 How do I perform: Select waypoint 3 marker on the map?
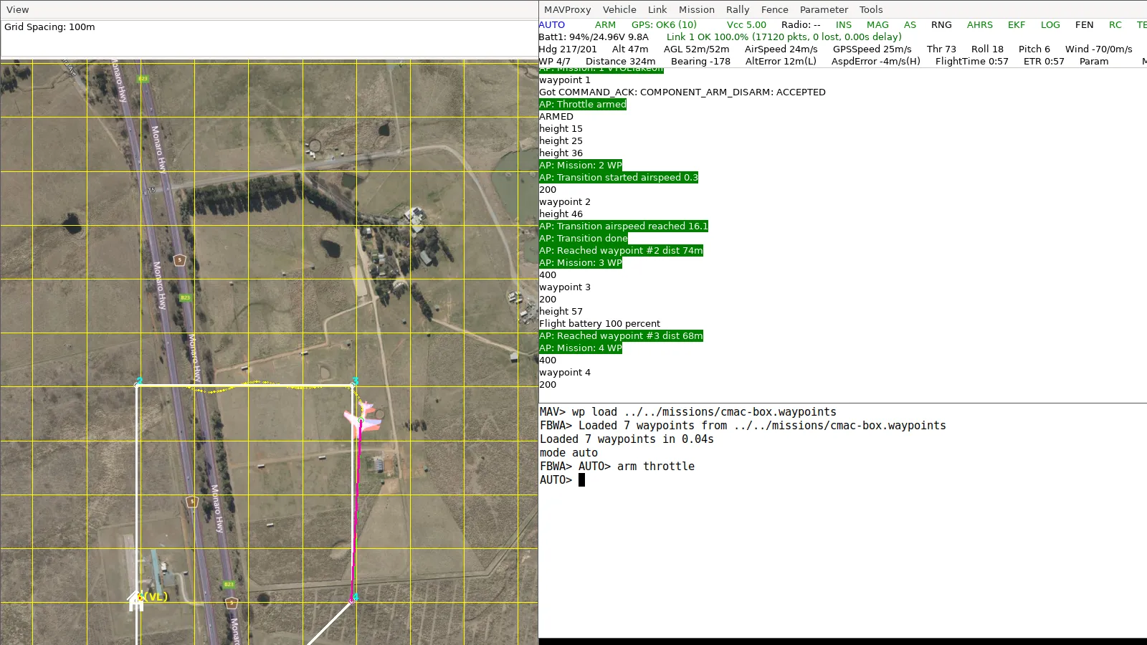click(354, 382)
